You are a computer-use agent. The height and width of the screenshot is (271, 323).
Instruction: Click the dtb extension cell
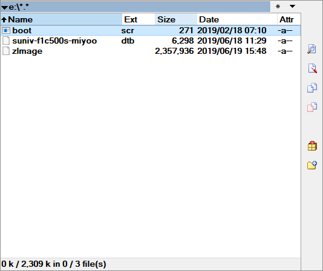[x=128, y=41]
